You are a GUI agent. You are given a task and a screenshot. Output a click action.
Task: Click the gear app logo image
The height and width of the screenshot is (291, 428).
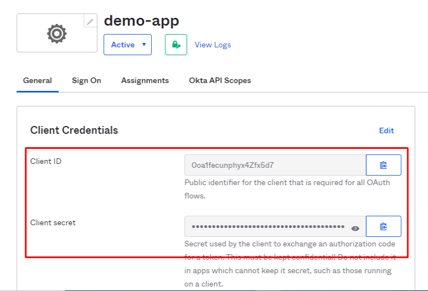(56, 33)
